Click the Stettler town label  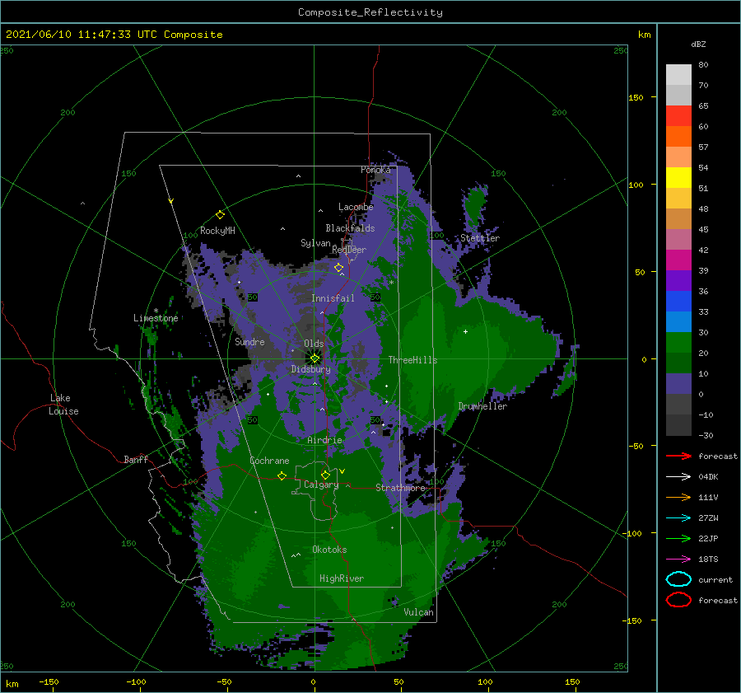click(x=480, y=238)
